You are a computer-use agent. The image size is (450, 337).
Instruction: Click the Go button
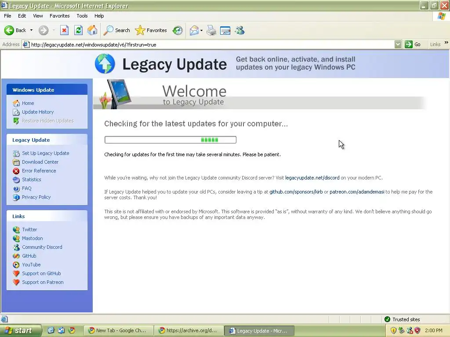click(x=413, y=44)
